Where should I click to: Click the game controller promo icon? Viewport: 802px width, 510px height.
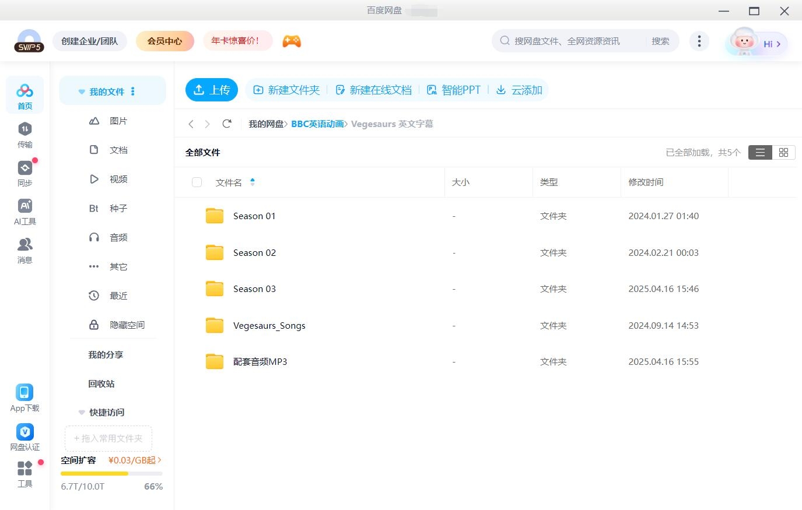292,41
